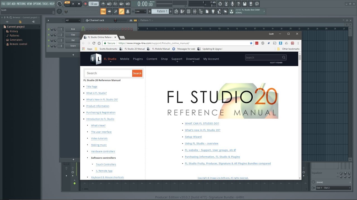Click the 130.000 tempo display
Image resolution: width=357 pixels, height=200 pixels.
(93, 4)
